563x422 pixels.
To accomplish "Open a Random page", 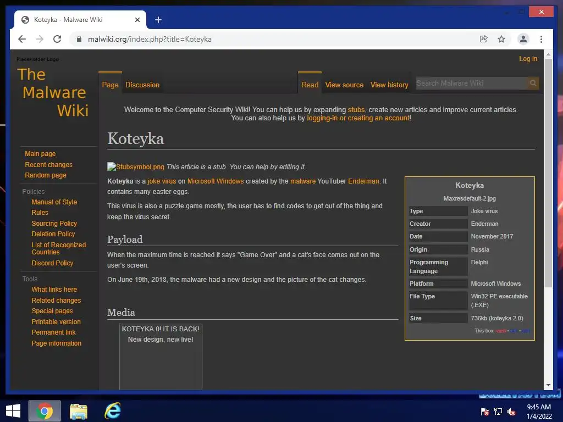I will tap(46, 175).
